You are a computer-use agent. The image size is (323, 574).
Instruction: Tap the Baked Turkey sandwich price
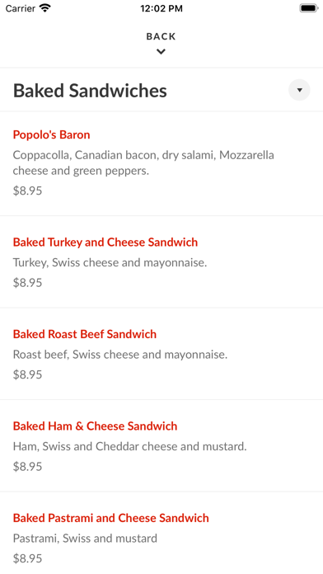[27, 283]
